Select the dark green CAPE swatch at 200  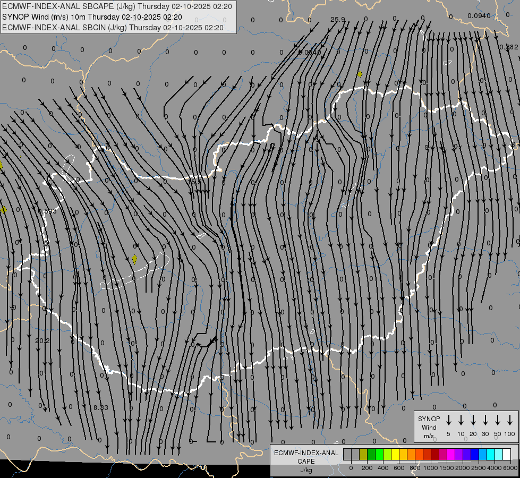tap(371, 454)
